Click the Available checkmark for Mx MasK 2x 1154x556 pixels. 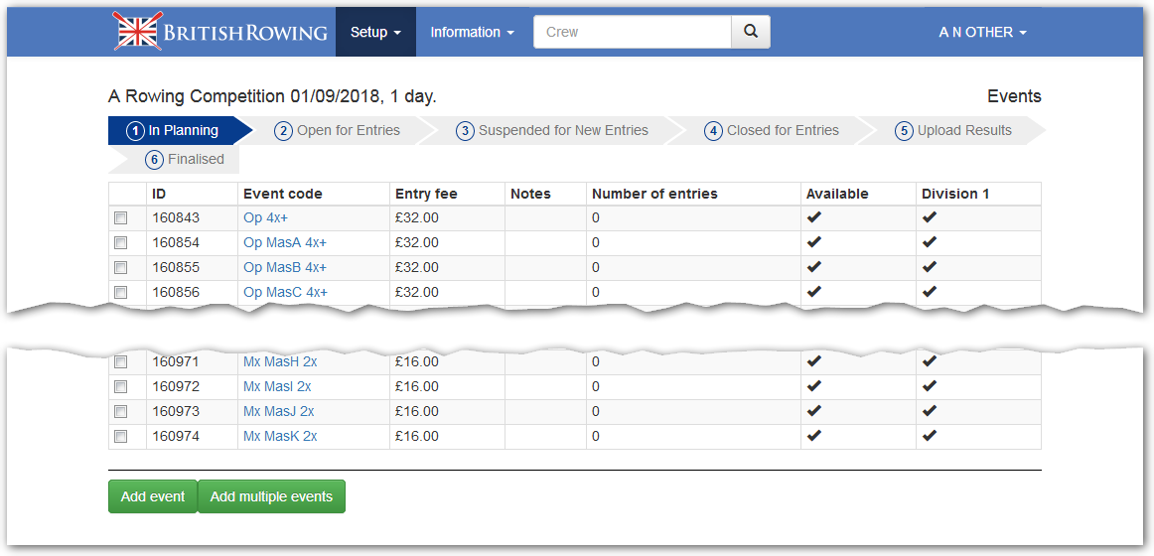tap(814, 436)
